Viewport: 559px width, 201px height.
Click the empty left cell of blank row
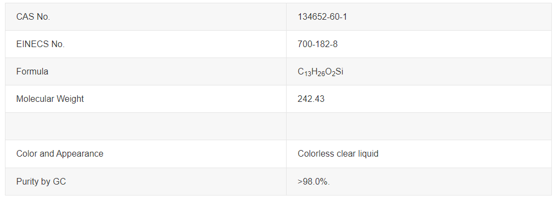146,126
